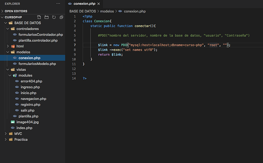The height and width of the screenshot is (163, 263).
Task: Open plantilla.controlador.php file
Action: point(32,41)
